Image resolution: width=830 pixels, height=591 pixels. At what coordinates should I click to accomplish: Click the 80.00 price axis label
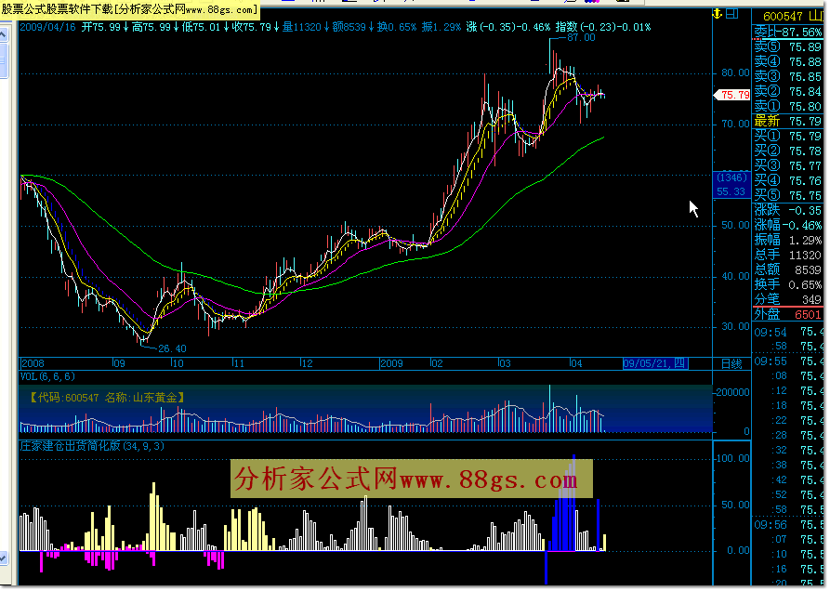(736, 73)
